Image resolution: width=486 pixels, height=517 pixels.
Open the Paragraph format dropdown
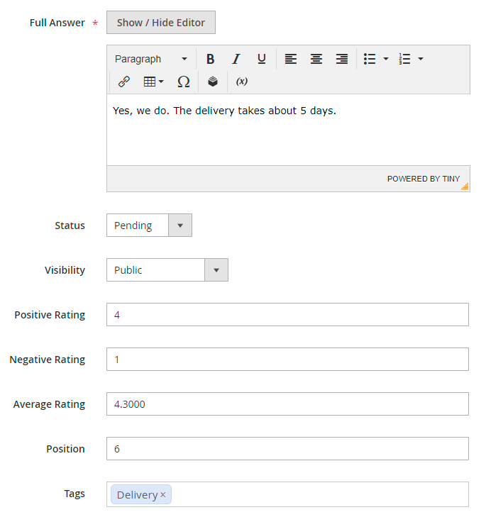(151, 59)
